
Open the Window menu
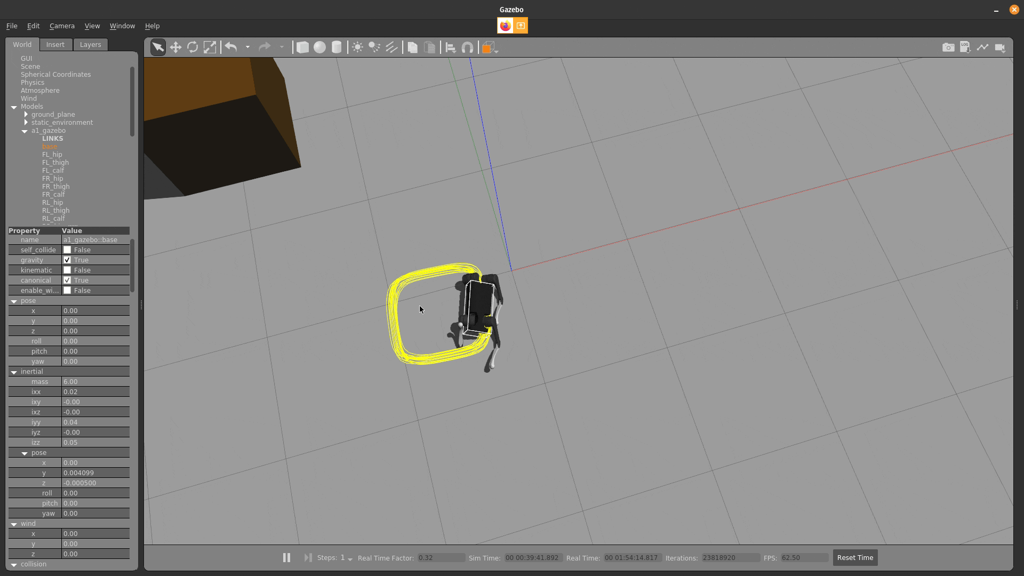tap(122, 26)
